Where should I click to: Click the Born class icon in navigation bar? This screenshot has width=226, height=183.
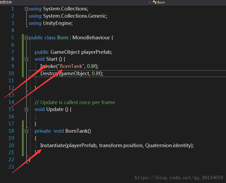coord(155,2)
